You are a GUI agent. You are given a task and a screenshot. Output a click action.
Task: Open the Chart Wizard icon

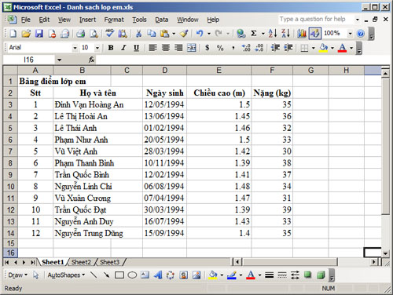(x=302, y=34)
